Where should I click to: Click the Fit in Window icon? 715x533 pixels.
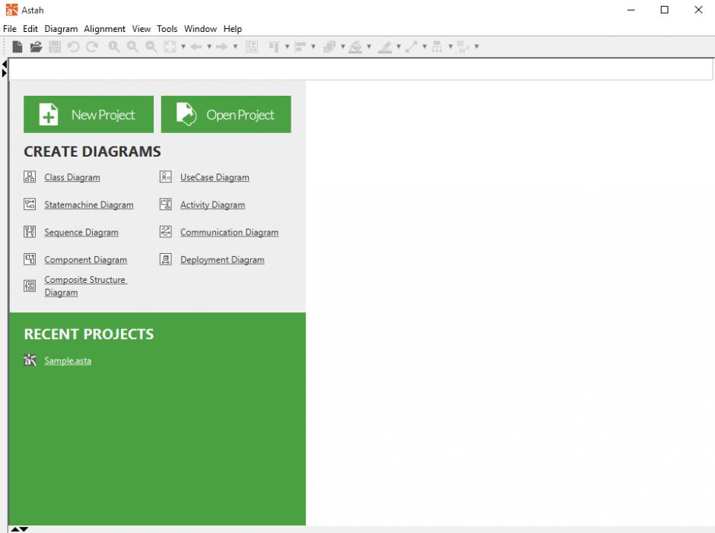(x=170, y=46)
